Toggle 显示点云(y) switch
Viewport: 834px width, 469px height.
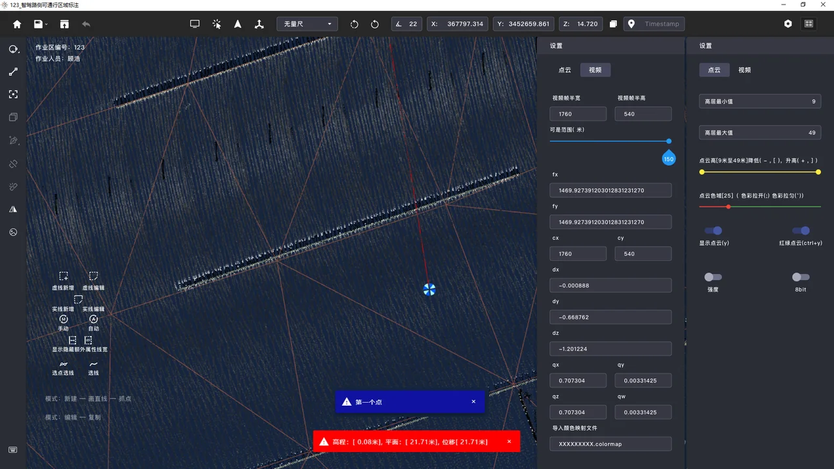713,231
